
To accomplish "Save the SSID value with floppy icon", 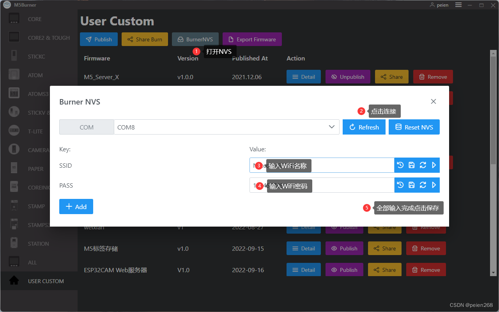I will (411, 165).
